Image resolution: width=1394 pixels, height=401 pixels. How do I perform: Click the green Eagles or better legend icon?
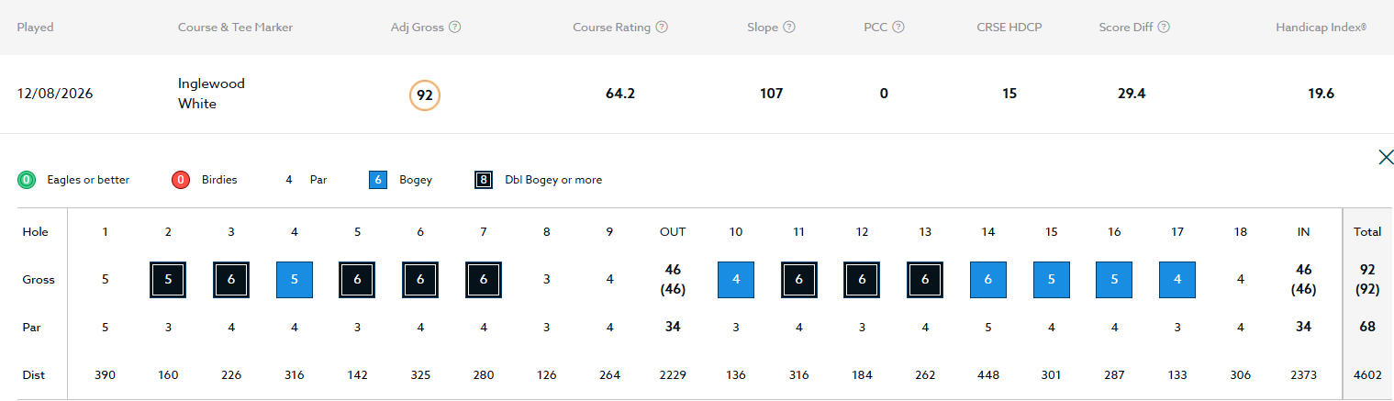[x=26, y=180]
